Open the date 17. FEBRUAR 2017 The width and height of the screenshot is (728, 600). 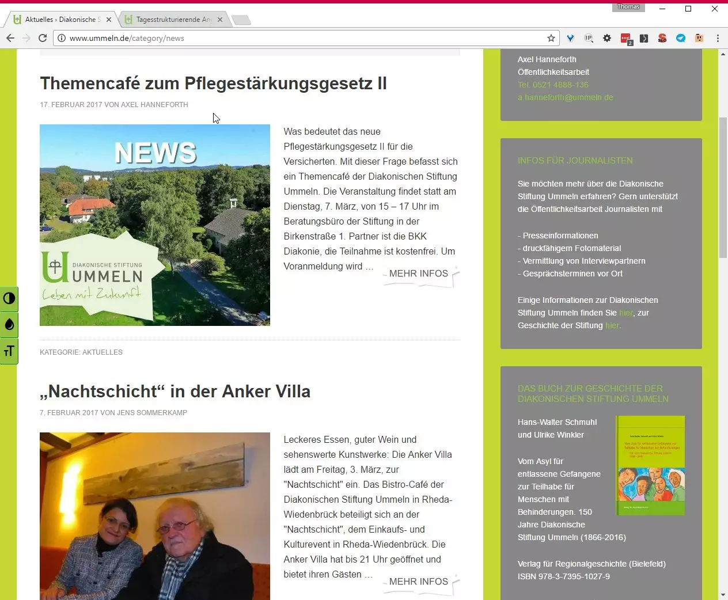[x=71, y=105]
